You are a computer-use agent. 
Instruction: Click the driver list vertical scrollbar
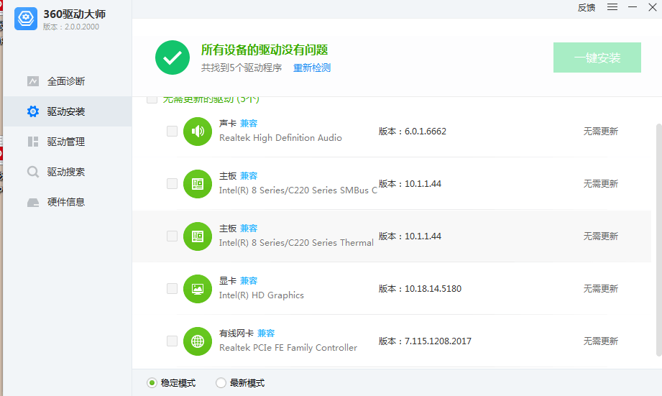[x=658, y=240]
